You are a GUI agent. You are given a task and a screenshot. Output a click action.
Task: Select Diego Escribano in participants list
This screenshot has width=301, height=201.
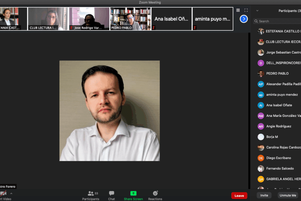click(278, 158)
